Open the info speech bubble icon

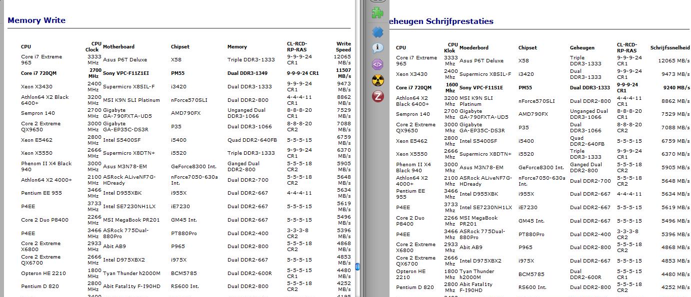pyautogui.click(x=377, y=48)
